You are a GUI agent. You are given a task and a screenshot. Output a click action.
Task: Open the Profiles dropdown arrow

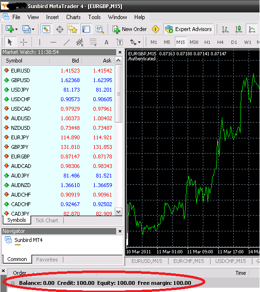click(33, 29)
